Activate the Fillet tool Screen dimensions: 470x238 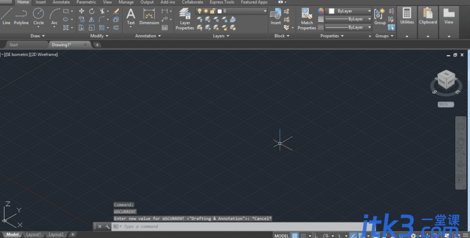(x=102, y=19)
